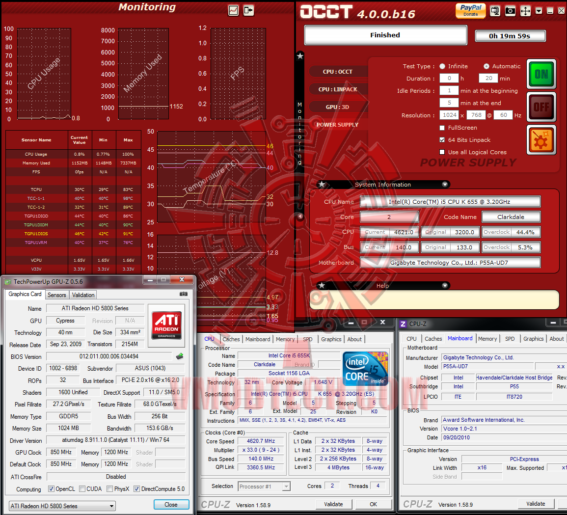This screenshot has height=515, width=567.
Task: Open the Caches tab in left CPU-Z
Action: (231, 339)
